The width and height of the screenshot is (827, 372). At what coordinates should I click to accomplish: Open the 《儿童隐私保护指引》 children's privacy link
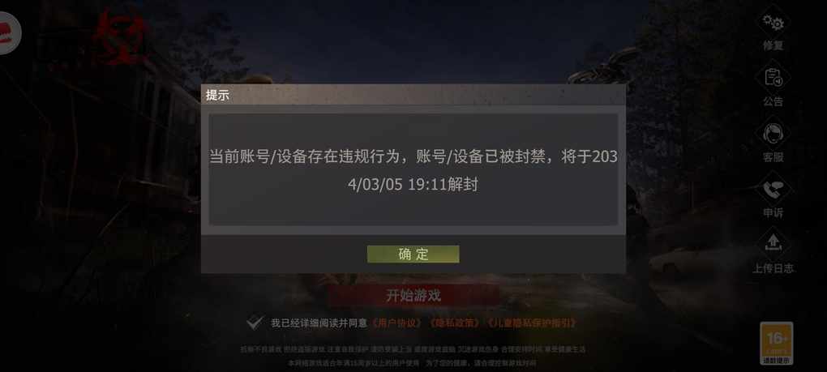532,323
